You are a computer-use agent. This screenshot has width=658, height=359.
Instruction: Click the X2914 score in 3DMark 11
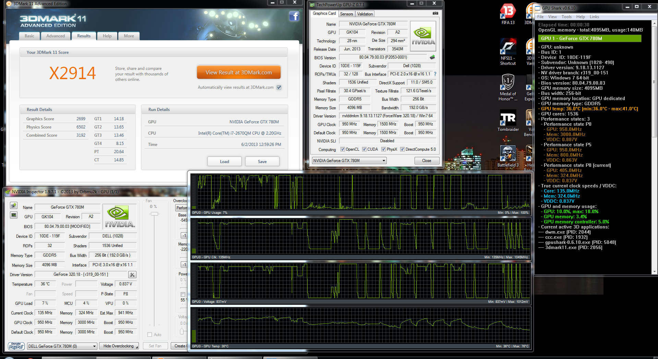tap(72, 73)
